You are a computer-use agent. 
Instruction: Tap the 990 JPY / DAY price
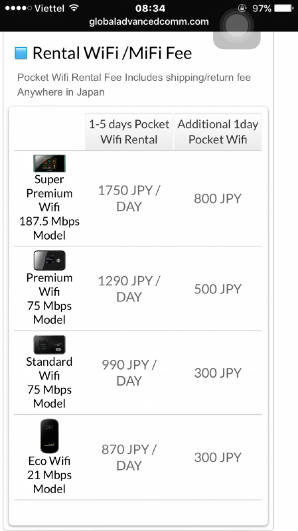point(129,372)
